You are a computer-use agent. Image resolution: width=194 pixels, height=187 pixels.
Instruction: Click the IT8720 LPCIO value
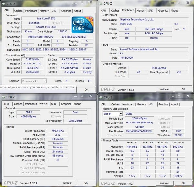point(154,38)
